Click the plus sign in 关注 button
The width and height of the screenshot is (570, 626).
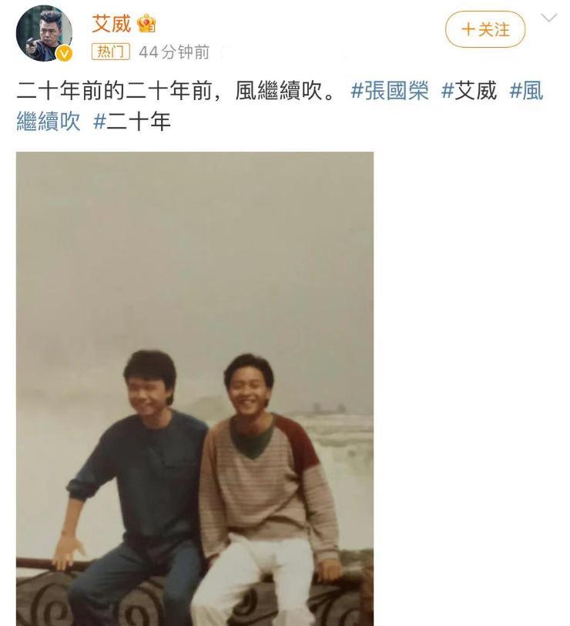(x=468, y=29)
